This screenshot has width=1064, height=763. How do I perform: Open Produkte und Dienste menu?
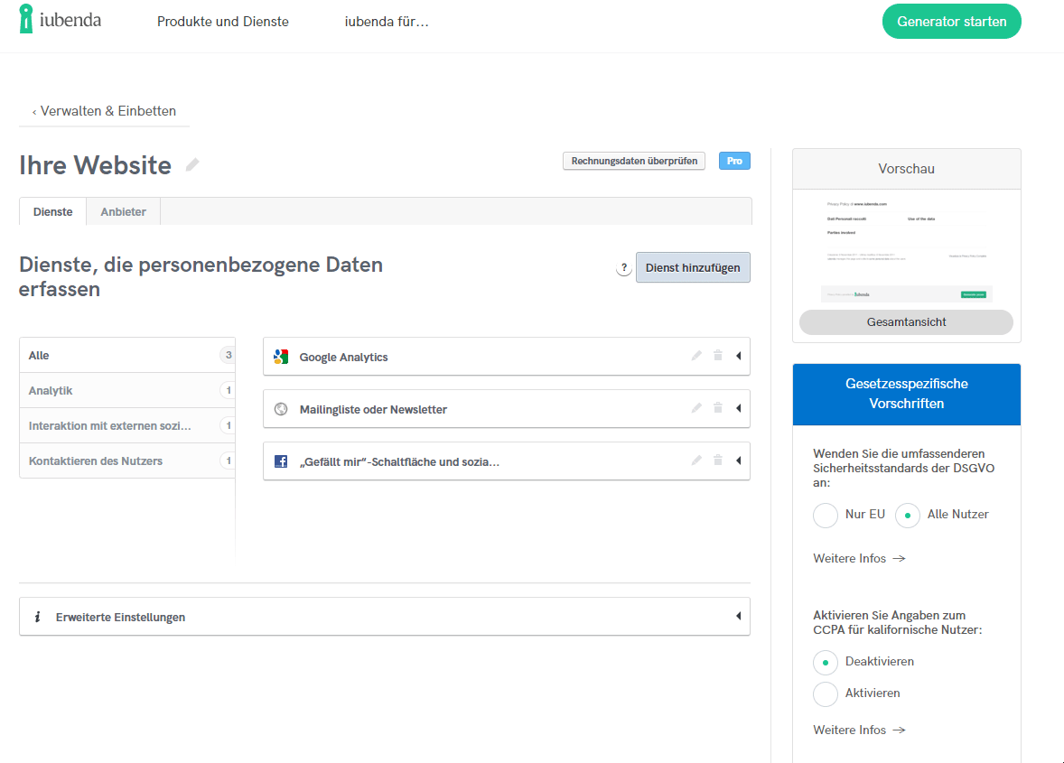coord(223,22)
